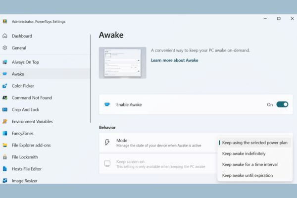
Task: Navigate to Crop And Lock
Action: click(45, 109)
